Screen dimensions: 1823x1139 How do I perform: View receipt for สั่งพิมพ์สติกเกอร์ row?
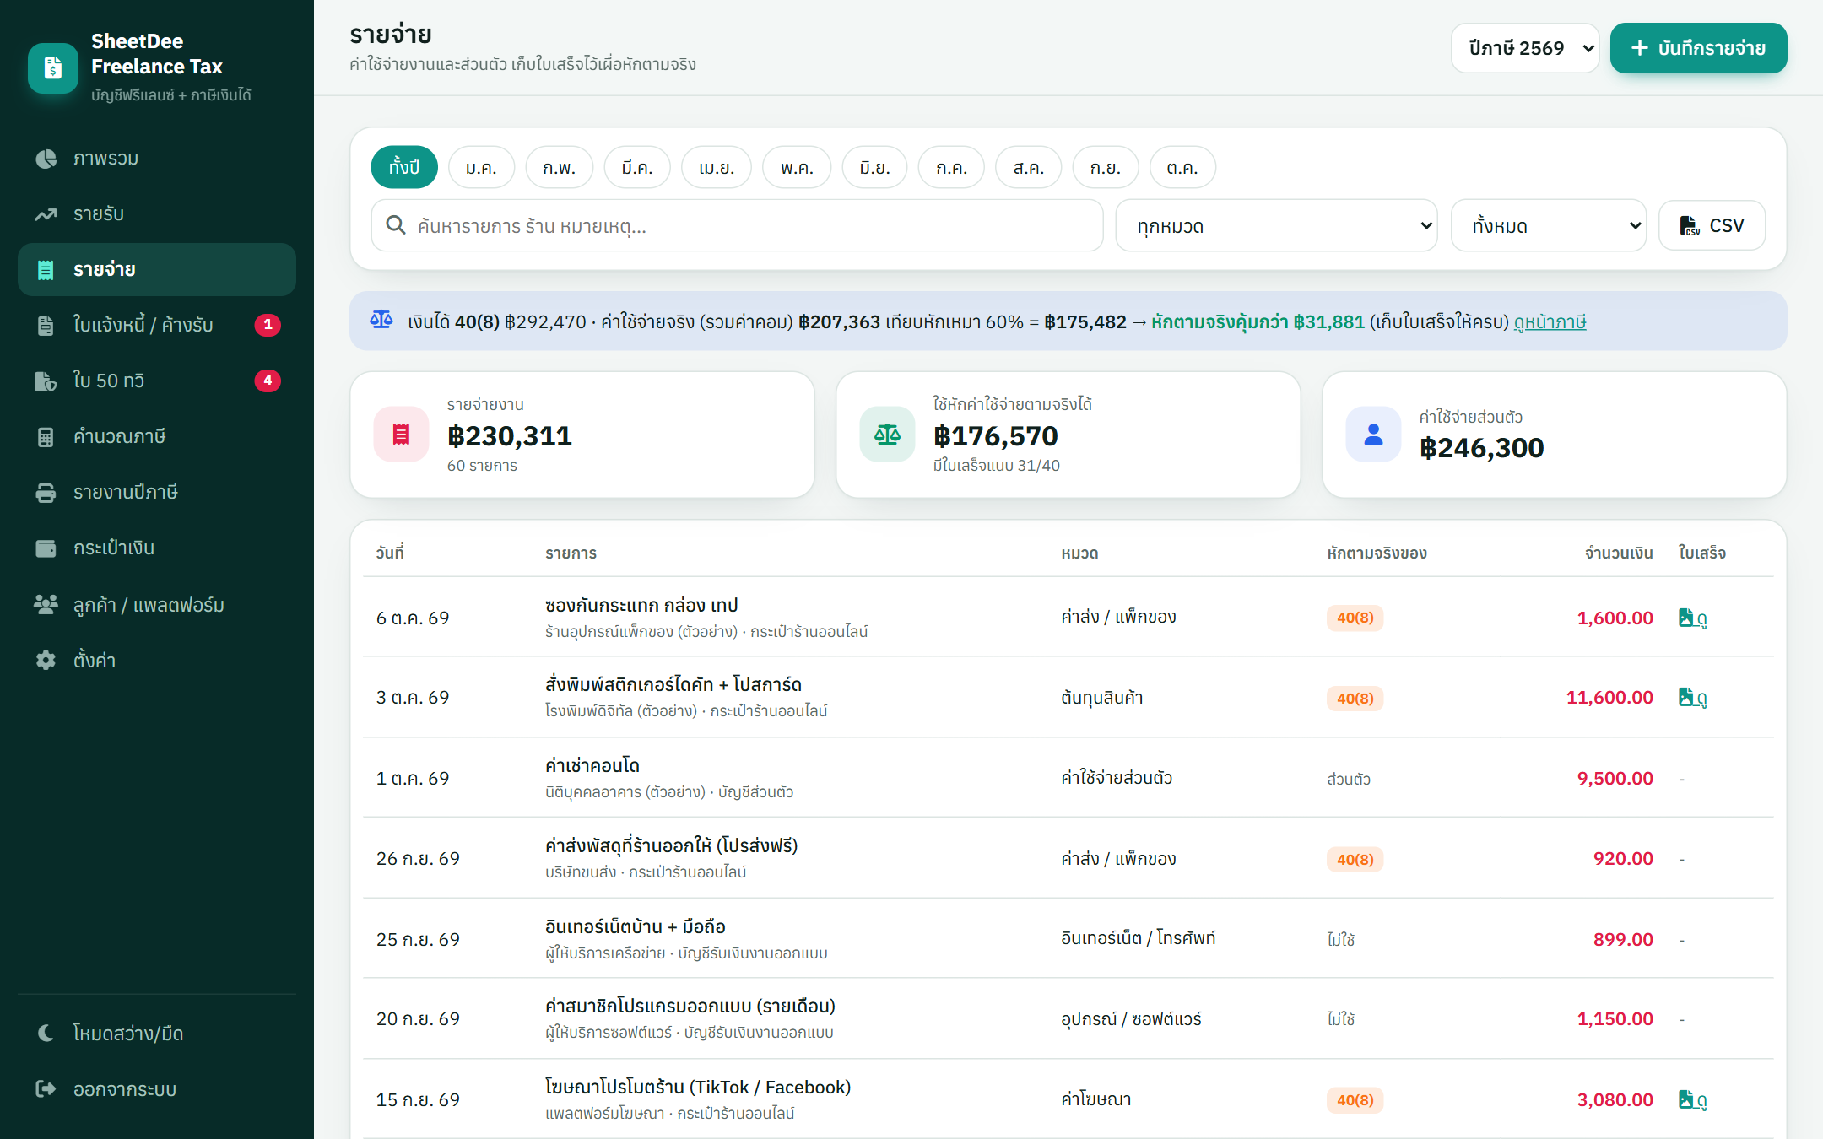(x=1692, y=698)
